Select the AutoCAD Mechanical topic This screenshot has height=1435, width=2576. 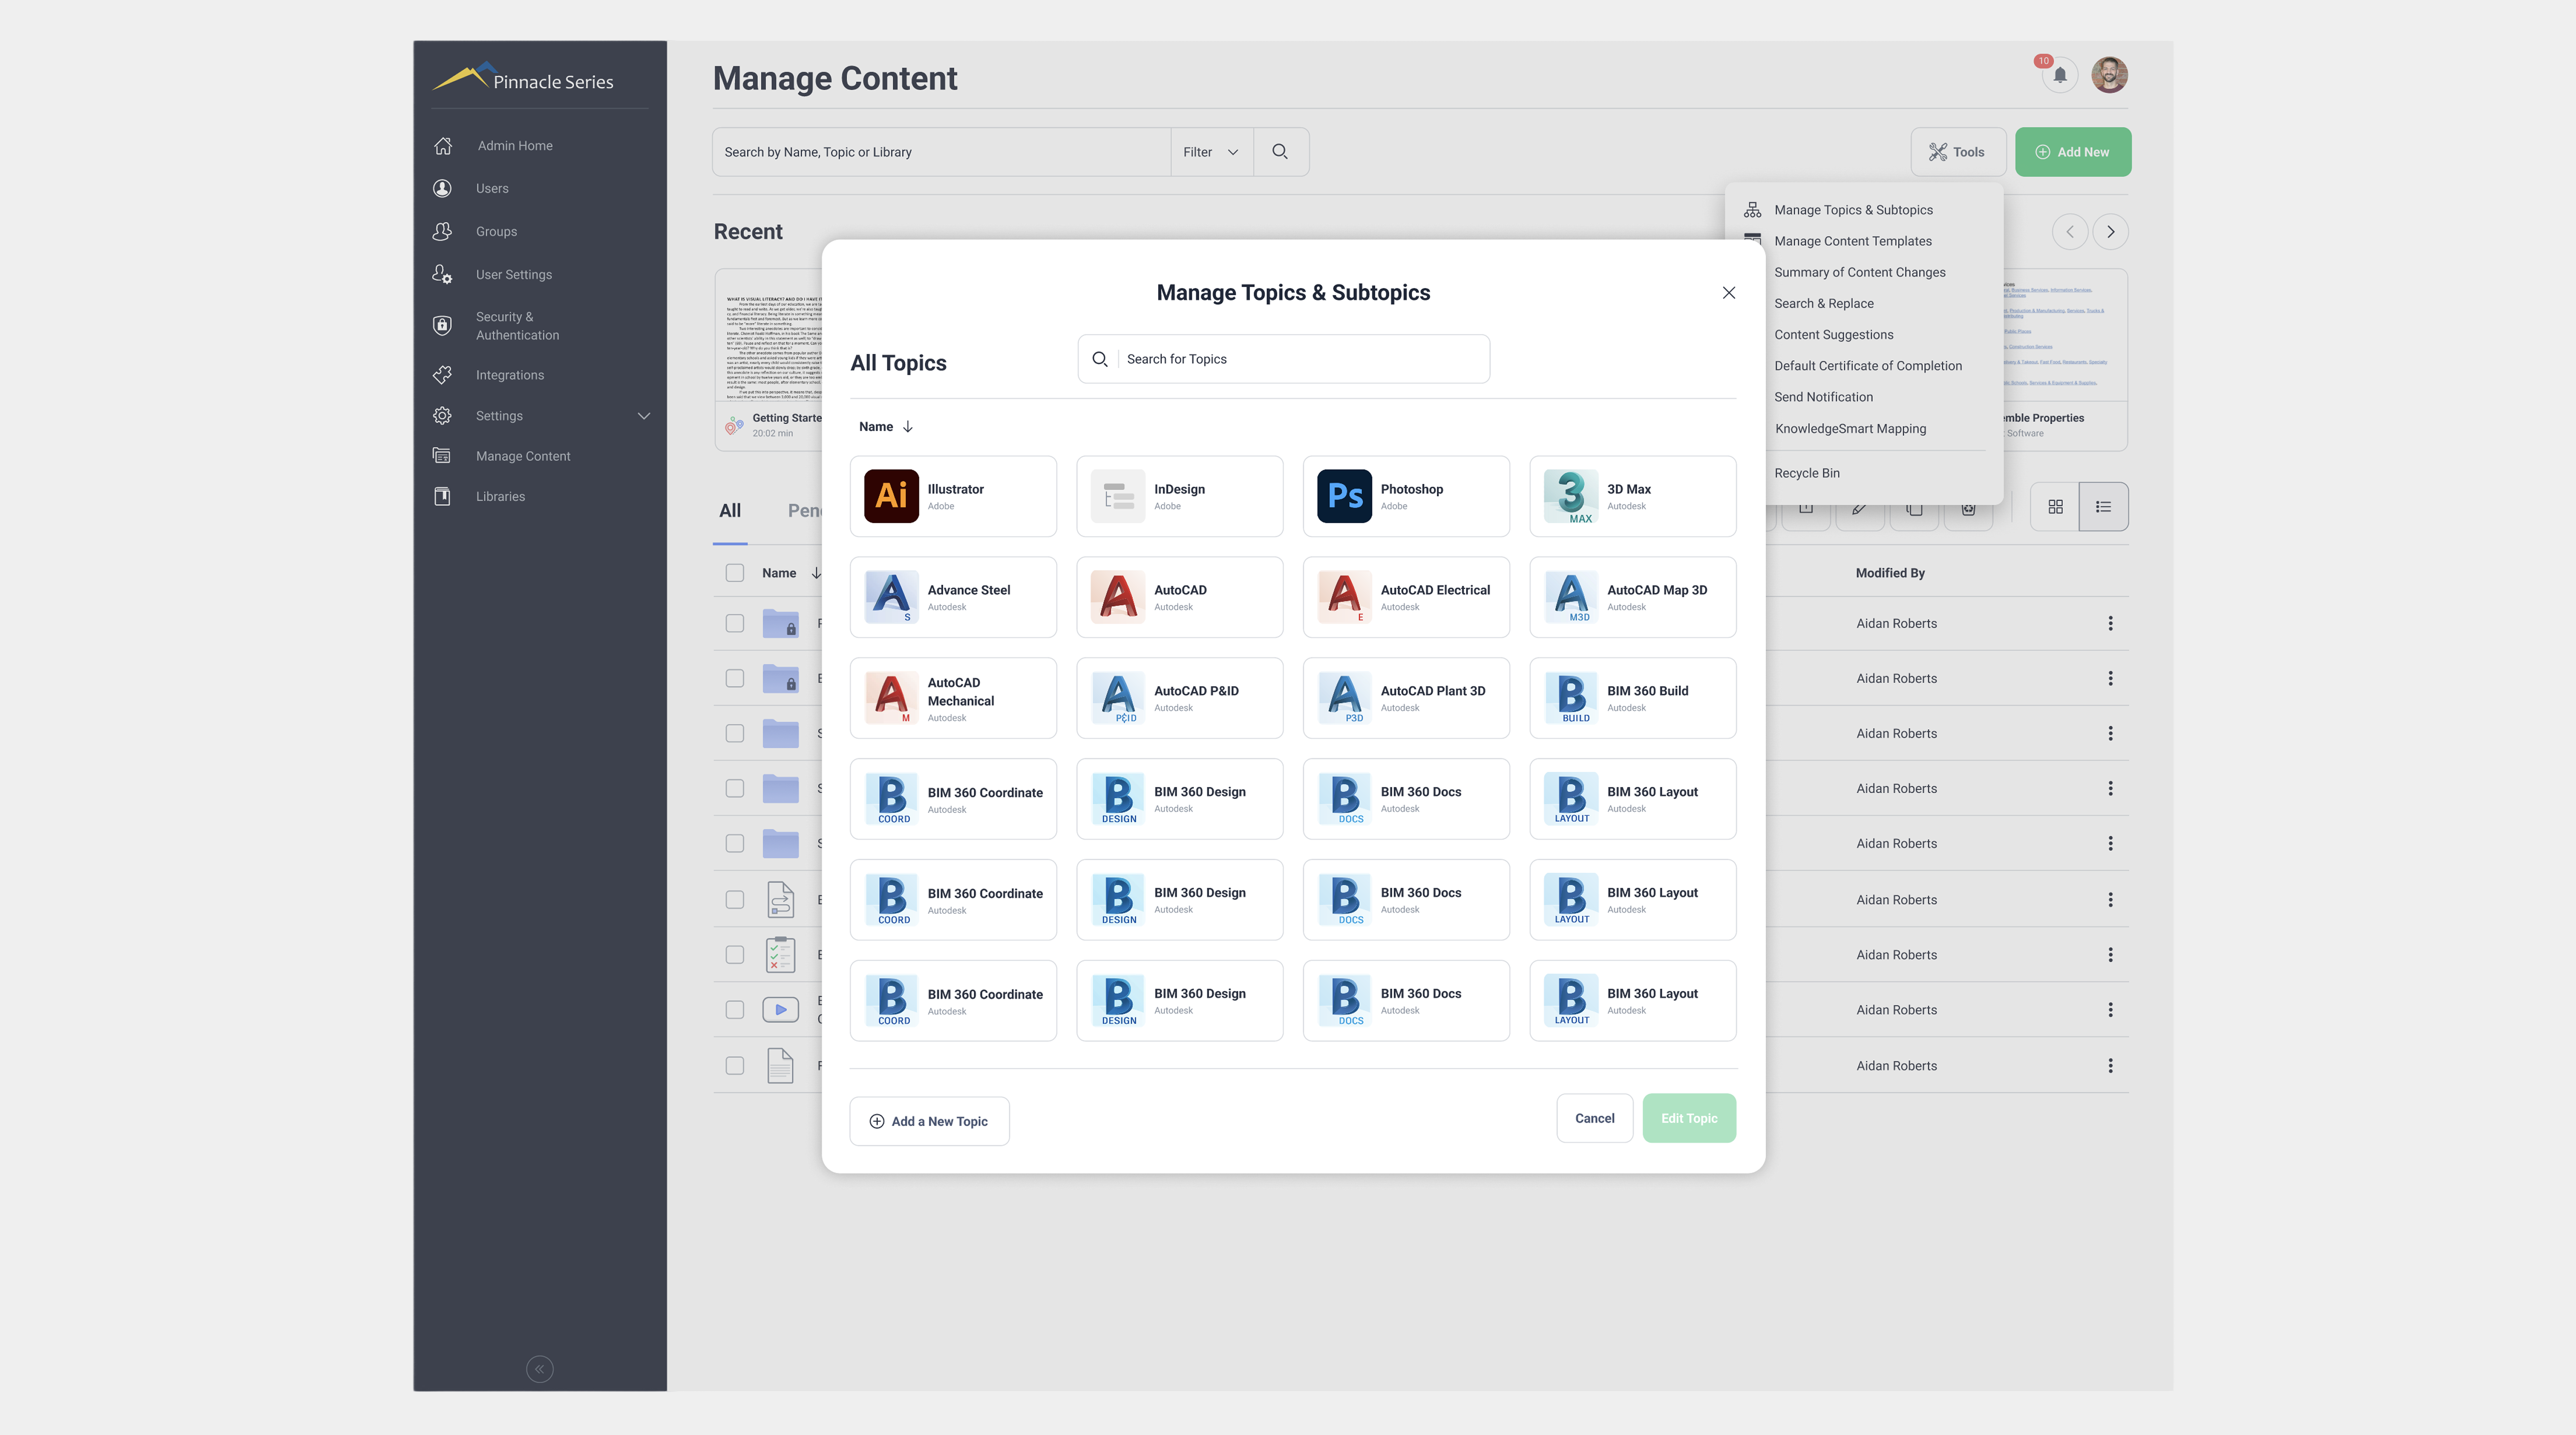point(953,699)
